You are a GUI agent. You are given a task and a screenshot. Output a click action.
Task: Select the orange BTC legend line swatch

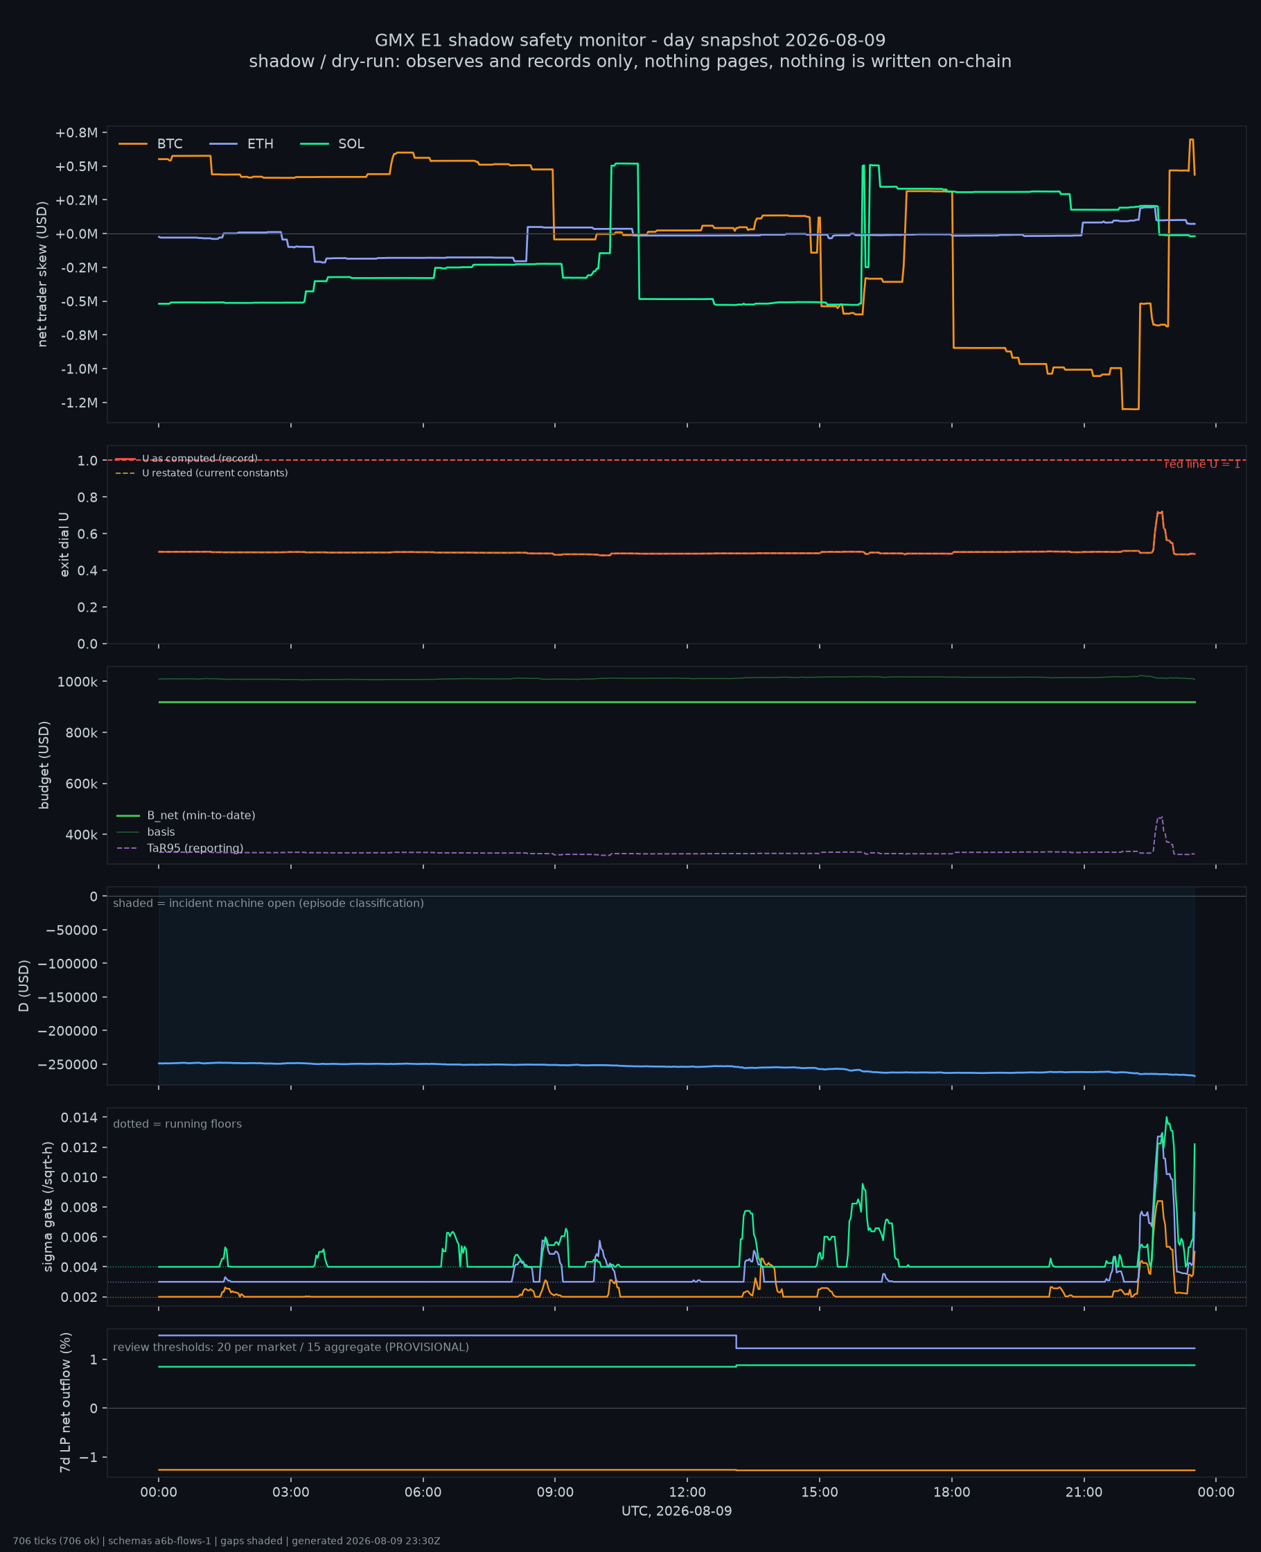point(132,144)
